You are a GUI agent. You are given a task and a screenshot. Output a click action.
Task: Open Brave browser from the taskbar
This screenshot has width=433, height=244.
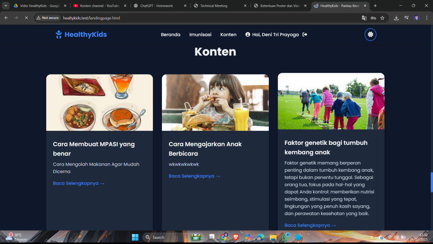pos(236,237)
